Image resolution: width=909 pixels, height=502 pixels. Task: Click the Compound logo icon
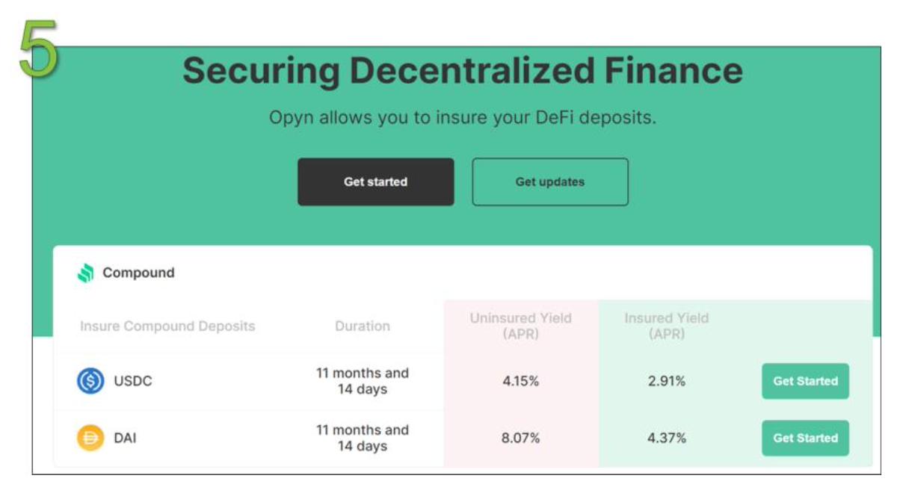(x=86, y=273)
